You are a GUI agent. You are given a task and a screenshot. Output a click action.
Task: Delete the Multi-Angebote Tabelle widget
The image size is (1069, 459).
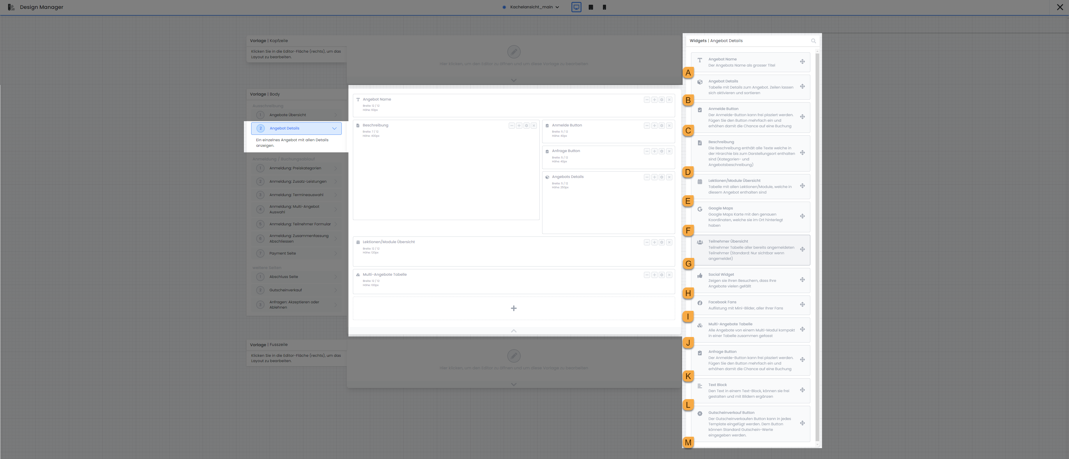(x=669, y=275)
